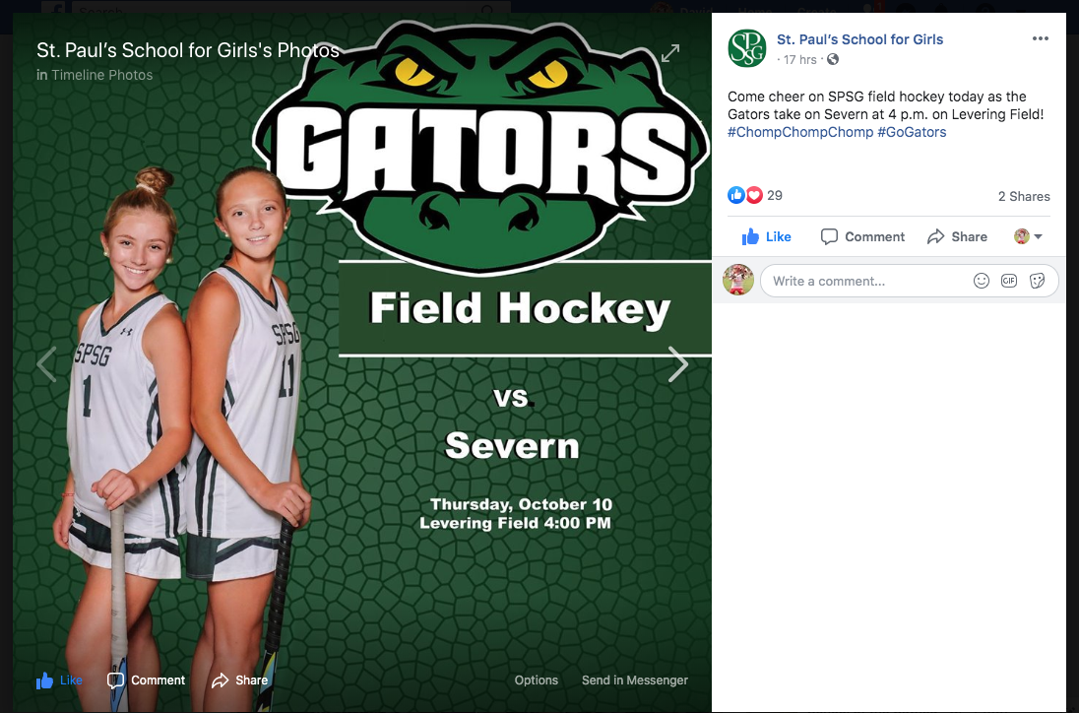Click the globe public audience icon

tap(833, 60)
